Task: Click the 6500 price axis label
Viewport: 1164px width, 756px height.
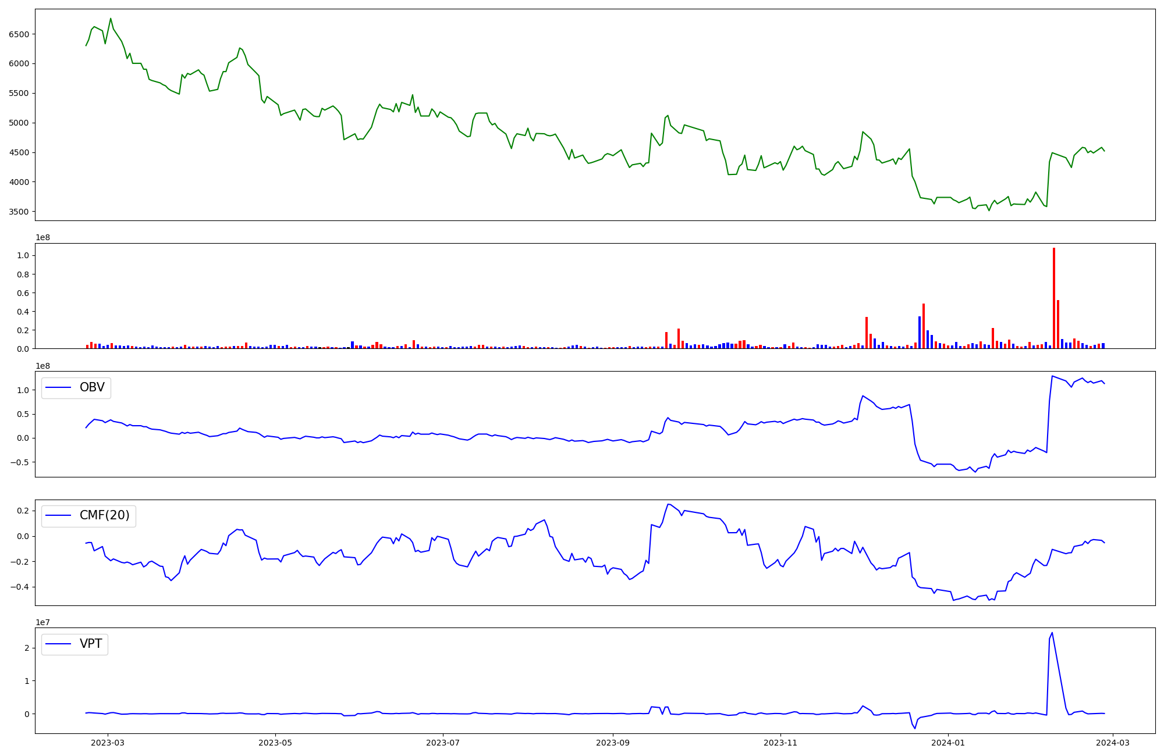Action: [19, 34]
